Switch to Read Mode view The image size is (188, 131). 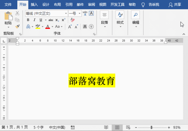106,127
